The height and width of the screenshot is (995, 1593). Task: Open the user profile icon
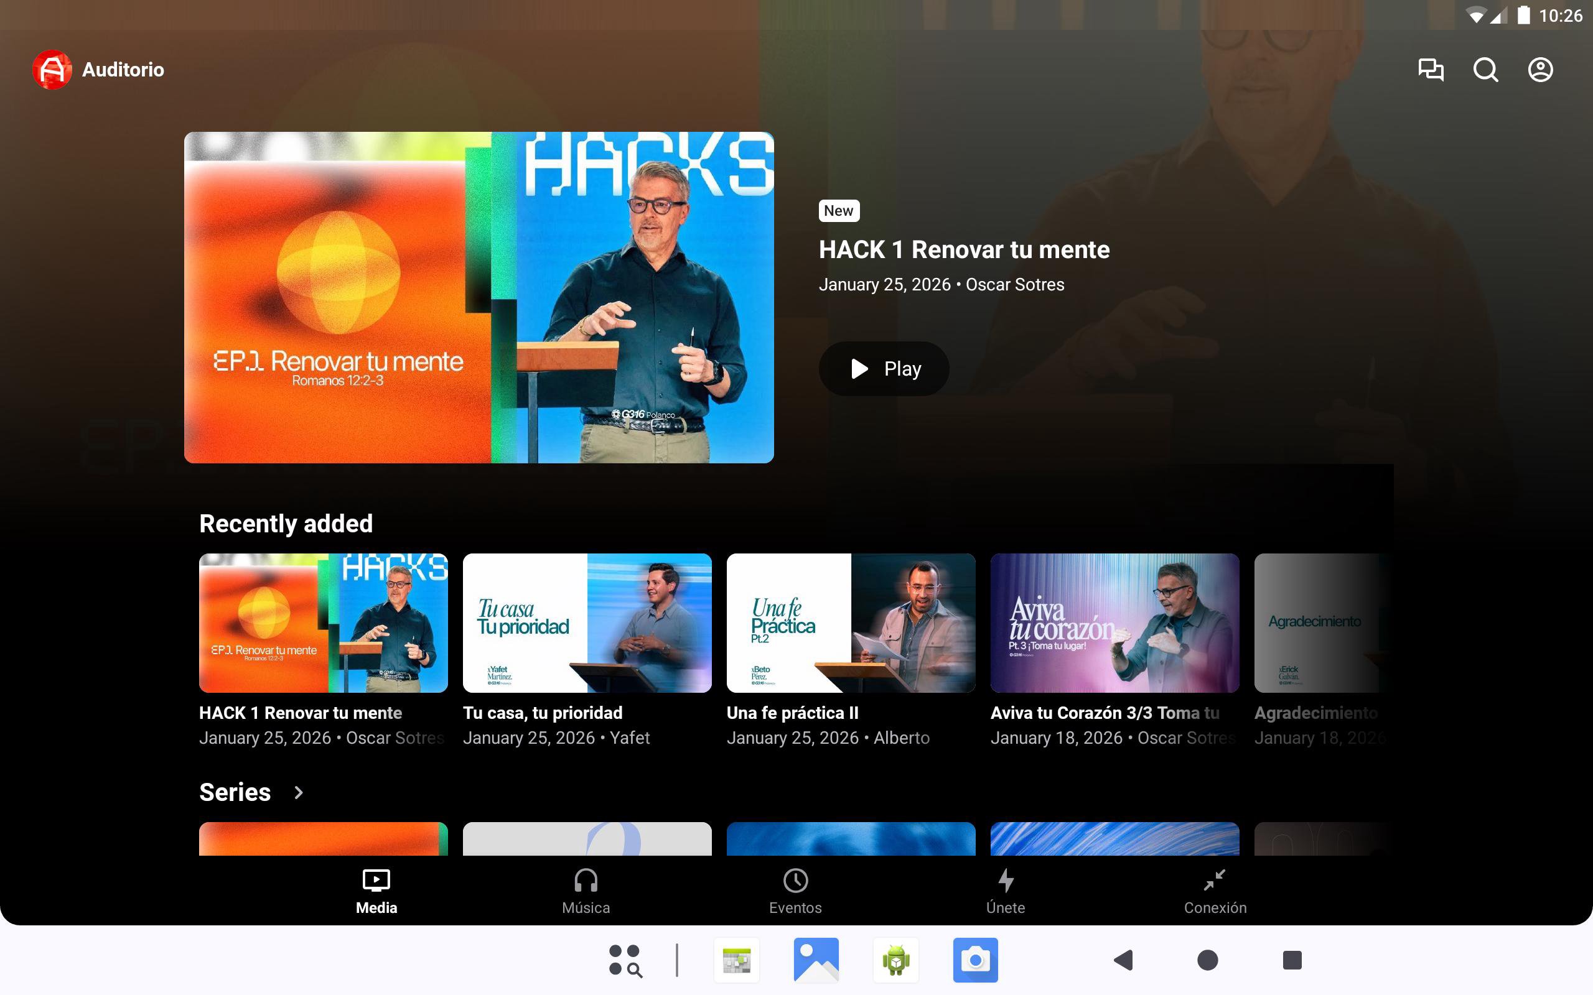point(1539,70)
